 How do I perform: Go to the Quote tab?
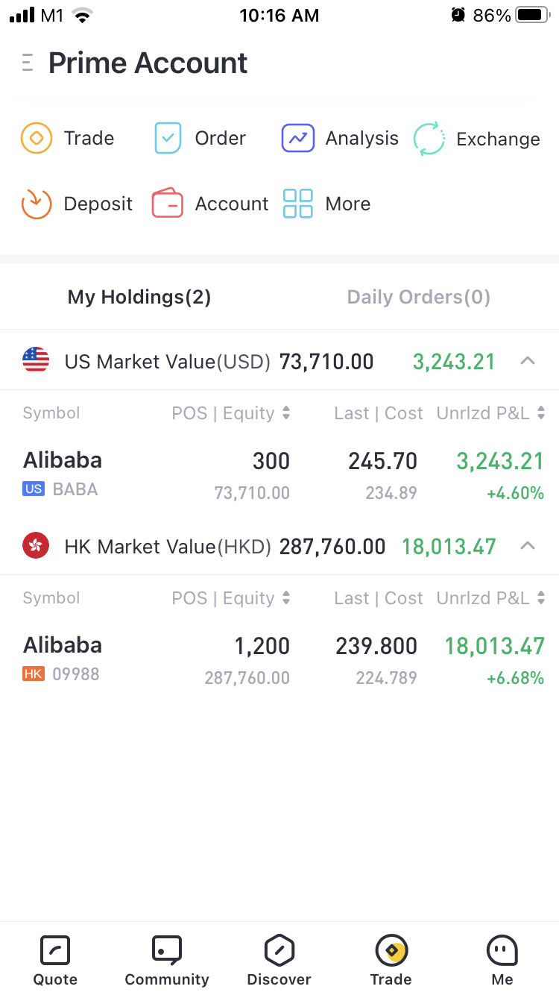[55, 961]
